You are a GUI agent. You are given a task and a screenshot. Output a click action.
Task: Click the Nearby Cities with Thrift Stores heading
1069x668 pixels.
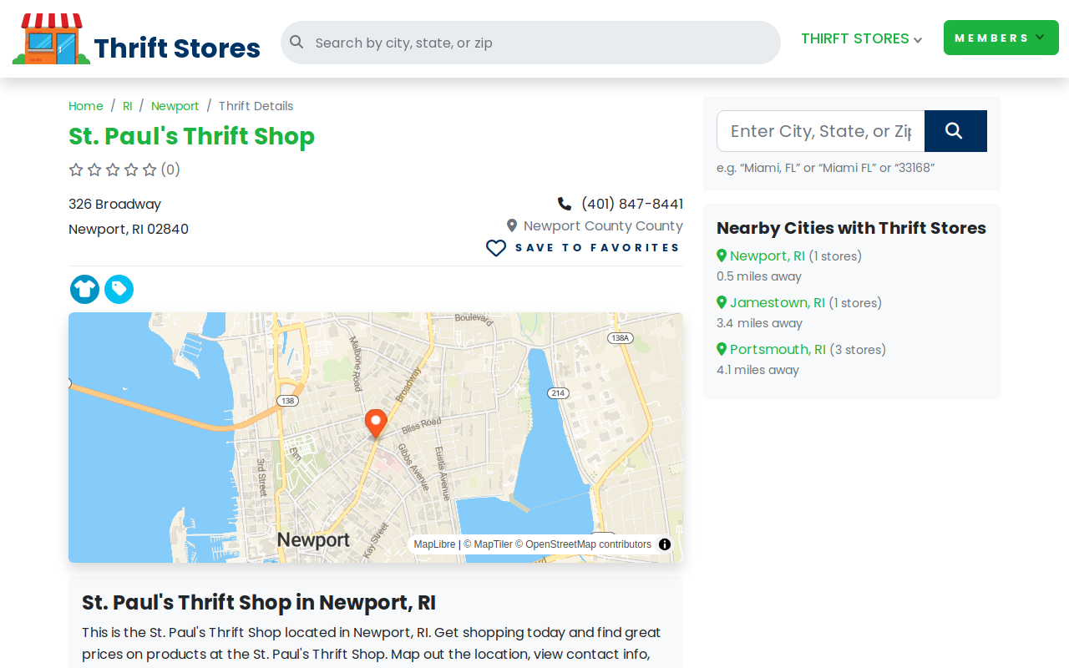point(851,228)
